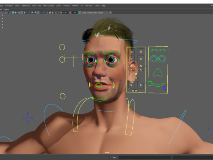Enable wireframe display icon
The height and width of the screenshot is (160, 213).
pyautogui.click(x=10, y=12)
